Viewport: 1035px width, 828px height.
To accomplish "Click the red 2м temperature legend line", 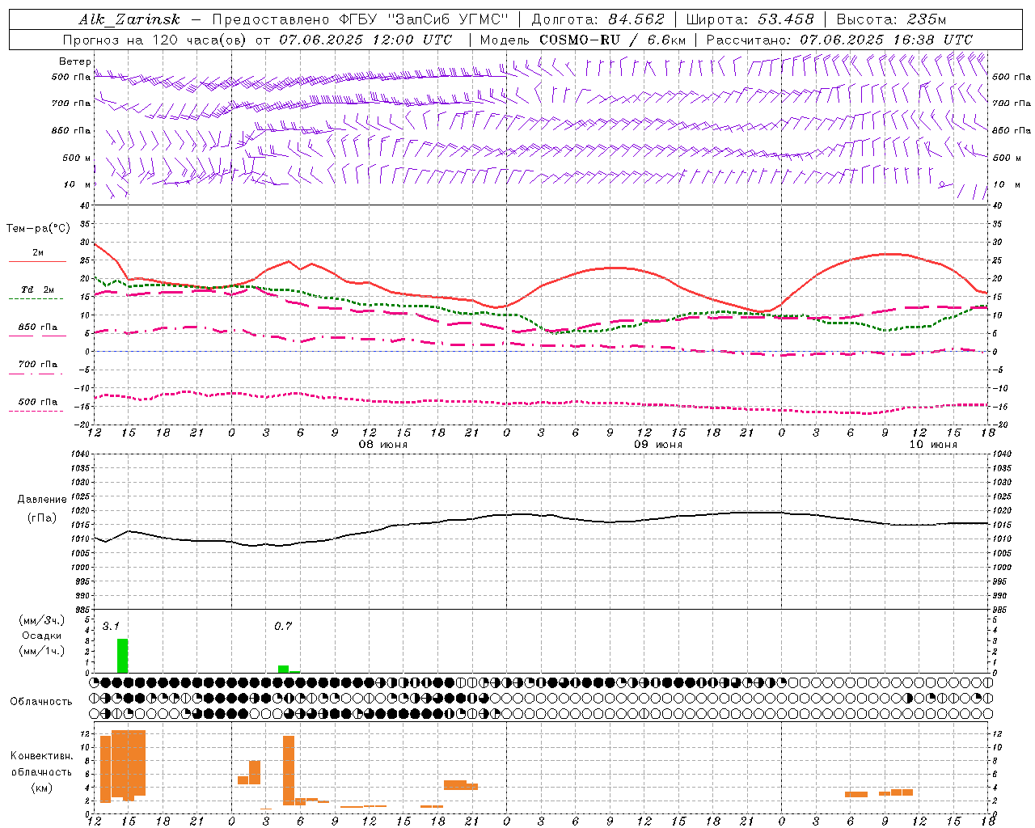I will click(37, 261).
